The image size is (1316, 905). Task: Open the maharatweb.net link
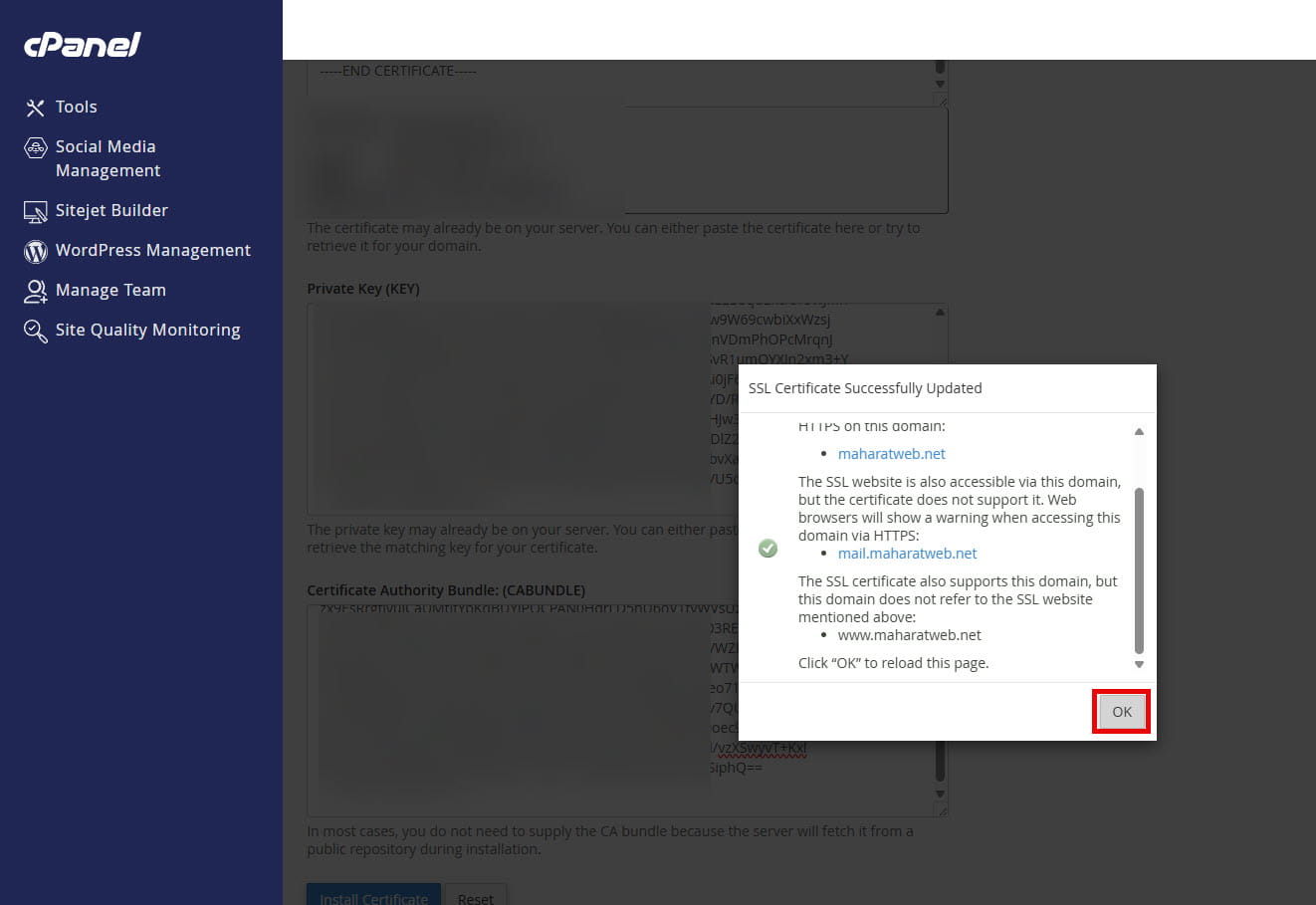tap(891, 454)
